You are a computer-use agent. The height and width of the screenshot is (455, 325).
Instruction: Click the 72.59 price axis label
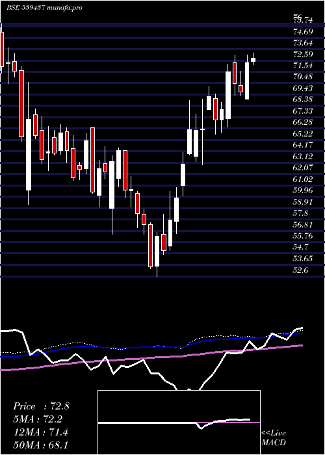click(303, 54)
